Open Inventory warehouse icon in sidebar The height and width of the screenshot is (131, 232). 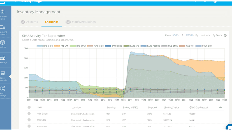[3, 58]
